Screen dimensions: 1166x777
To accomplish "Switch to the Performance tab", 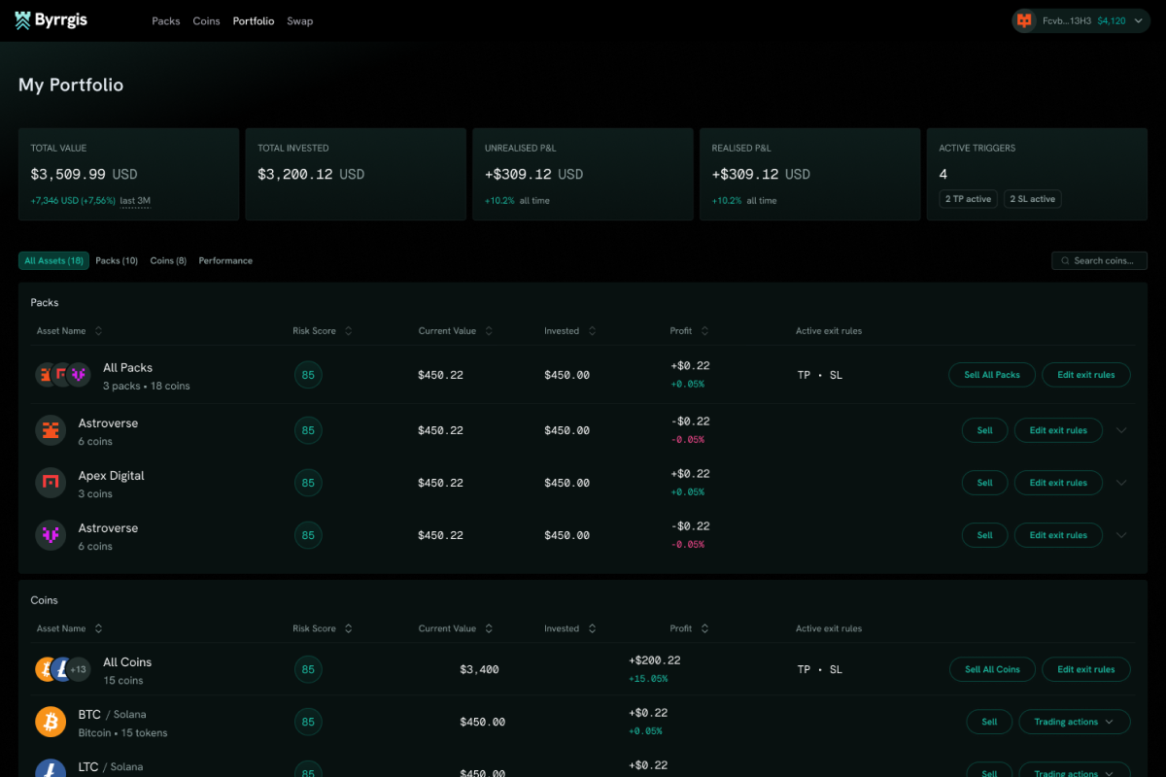I will 225,260.
